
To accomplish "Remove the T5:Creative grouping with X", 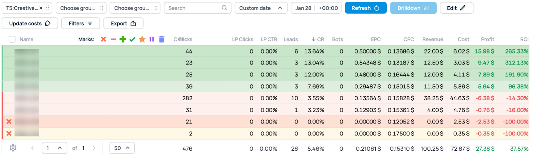I will click(x=41, y=8).
